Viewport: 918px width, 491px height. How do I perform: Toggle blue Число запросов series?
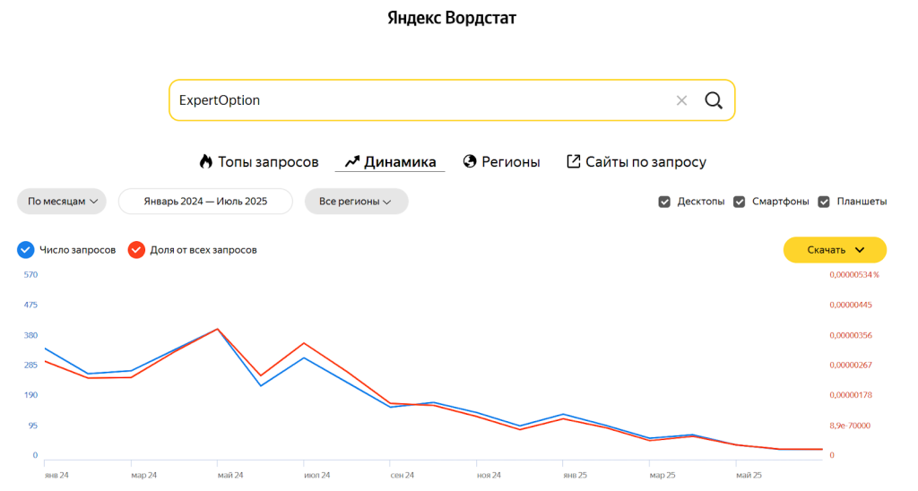click(26, 250)
